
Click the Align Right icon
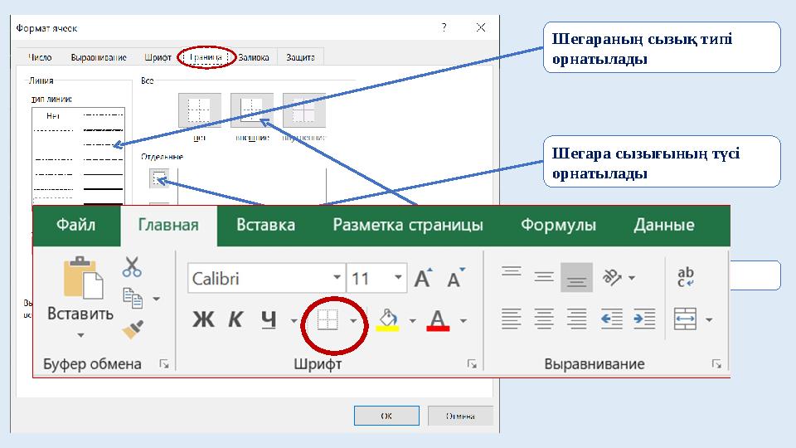click(x=577, y=319)
